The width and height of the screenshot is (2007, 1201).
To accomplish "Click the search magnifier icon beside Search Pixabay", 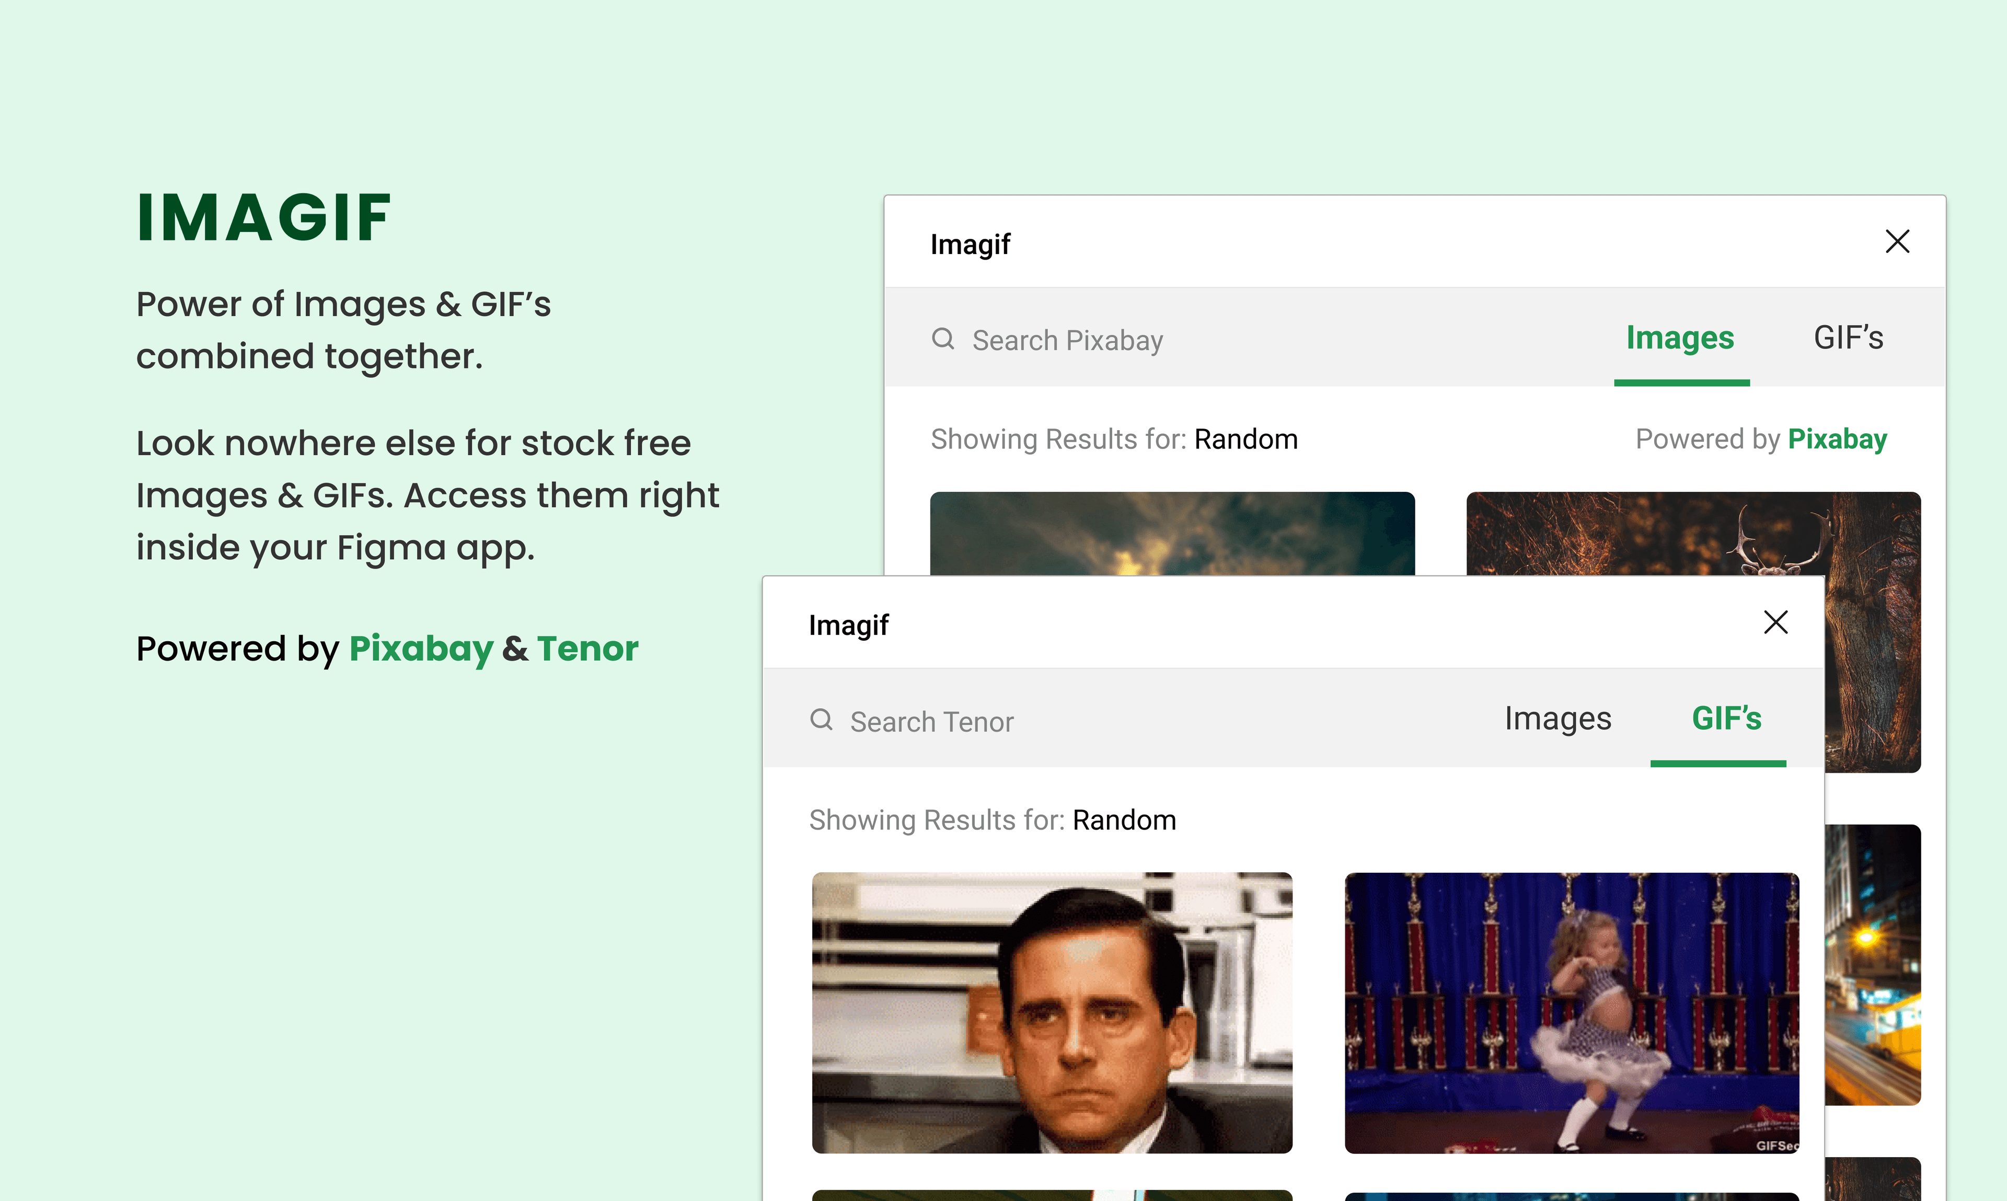I will click(943, 338).
